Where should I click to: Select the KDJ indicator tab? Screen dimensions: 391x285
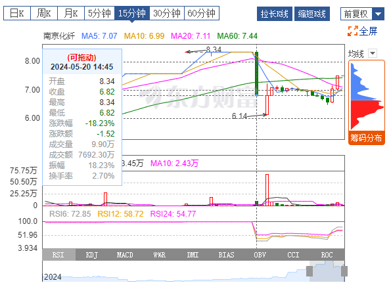tap(92, 255)
